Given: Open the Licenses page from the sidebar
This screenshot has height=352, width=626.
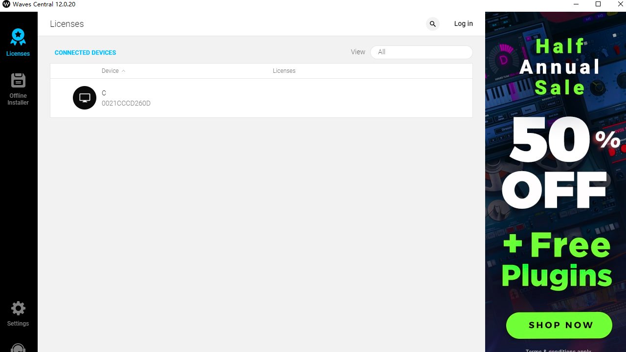Looking at the screenshot, I should [x=18, y=42].
